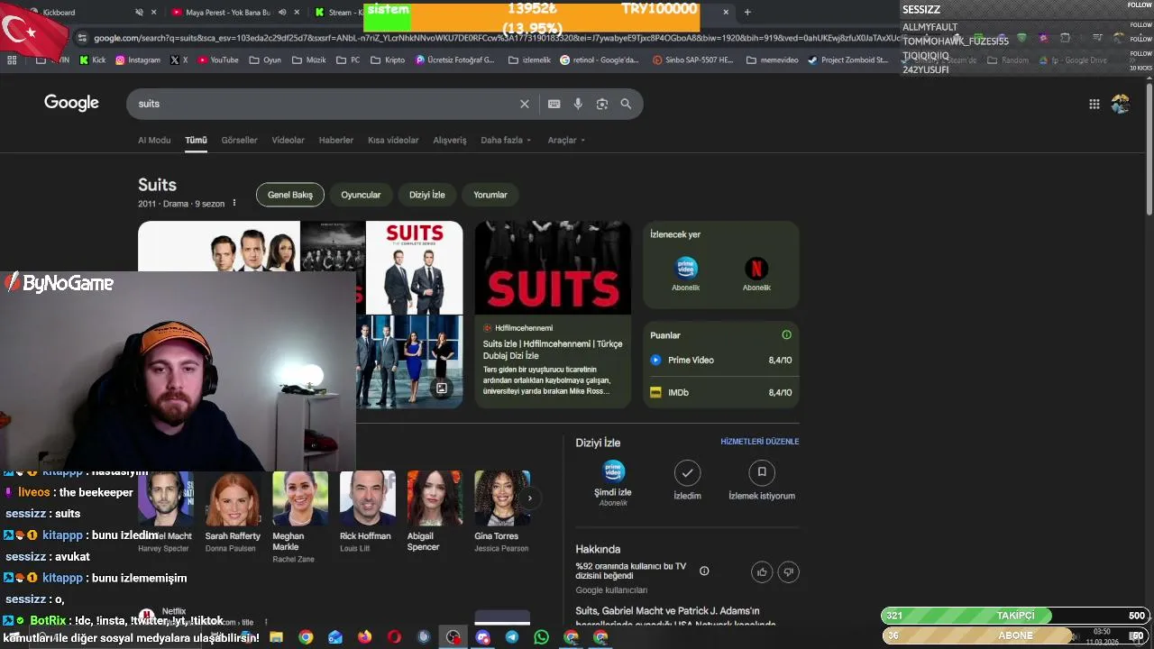Expand the Daha fazla search filter

pos(506,141)
